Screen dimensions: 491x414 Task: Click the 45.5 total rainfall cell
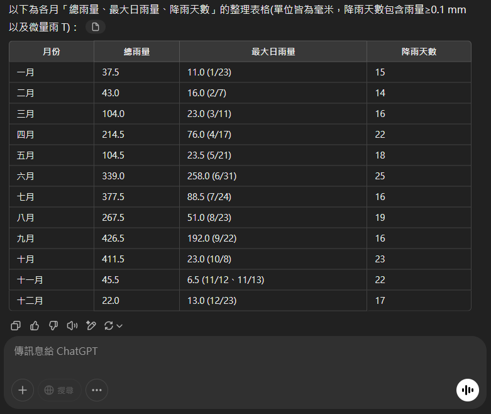(x=137, y=280)
